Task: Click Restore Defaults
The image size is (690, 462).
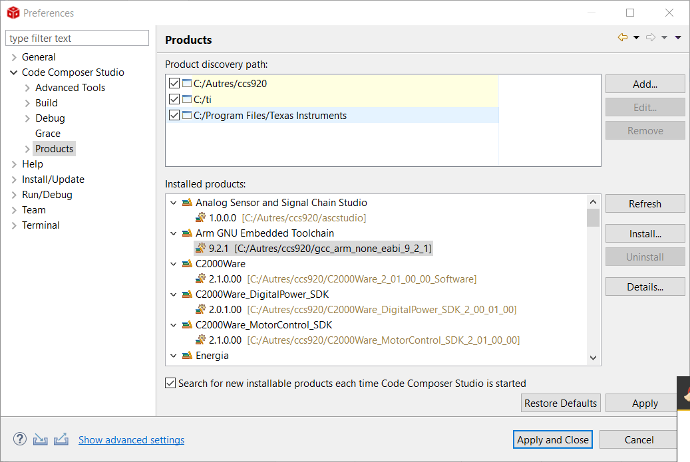Action: point(561,403)
